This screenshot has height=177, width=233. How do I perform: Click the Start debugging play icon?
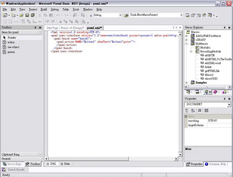[x=91, y=15]
